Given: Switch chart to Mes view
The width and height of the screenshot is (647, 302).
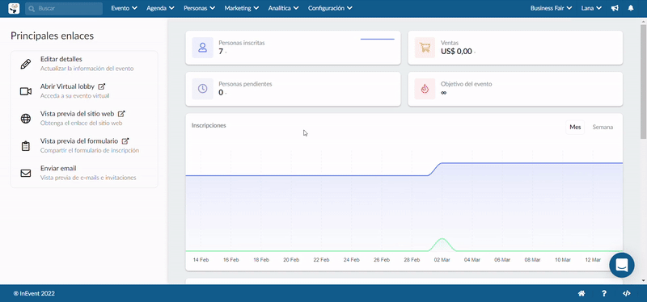Looking at the screenshot, I should click(575, 128).
